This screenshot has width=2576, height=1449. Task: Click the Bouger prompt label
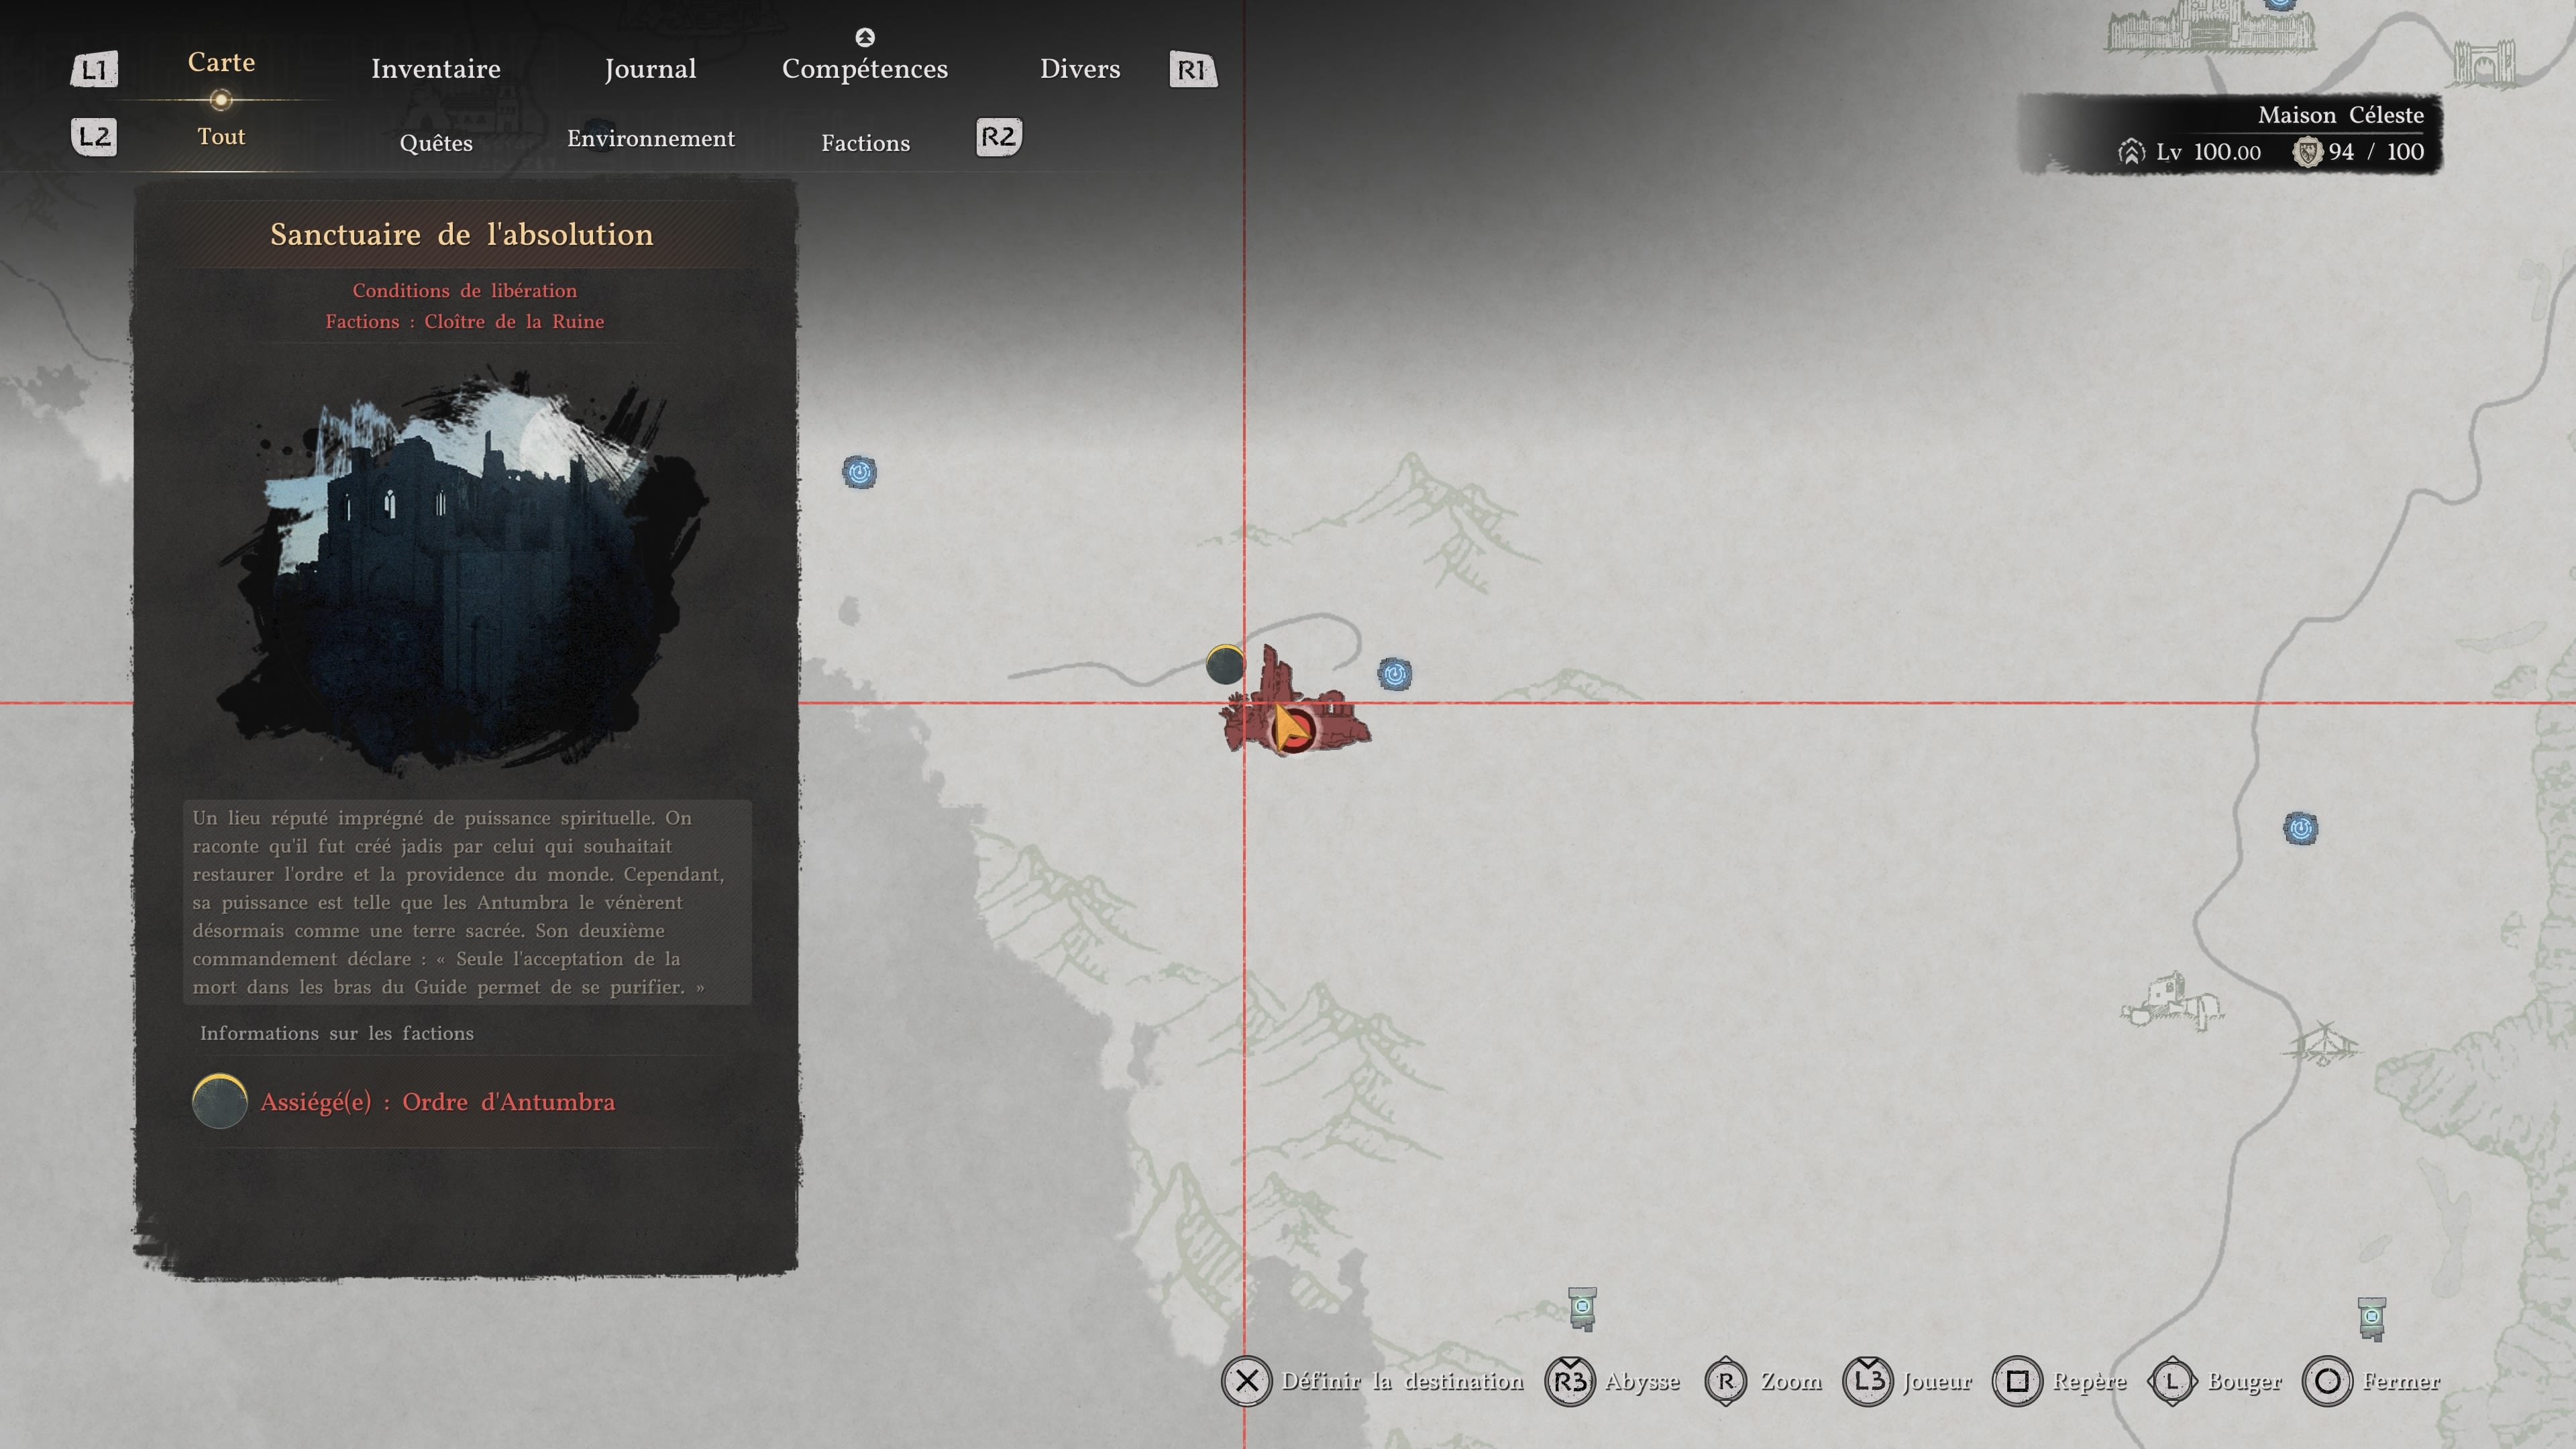[2245, 1381]
